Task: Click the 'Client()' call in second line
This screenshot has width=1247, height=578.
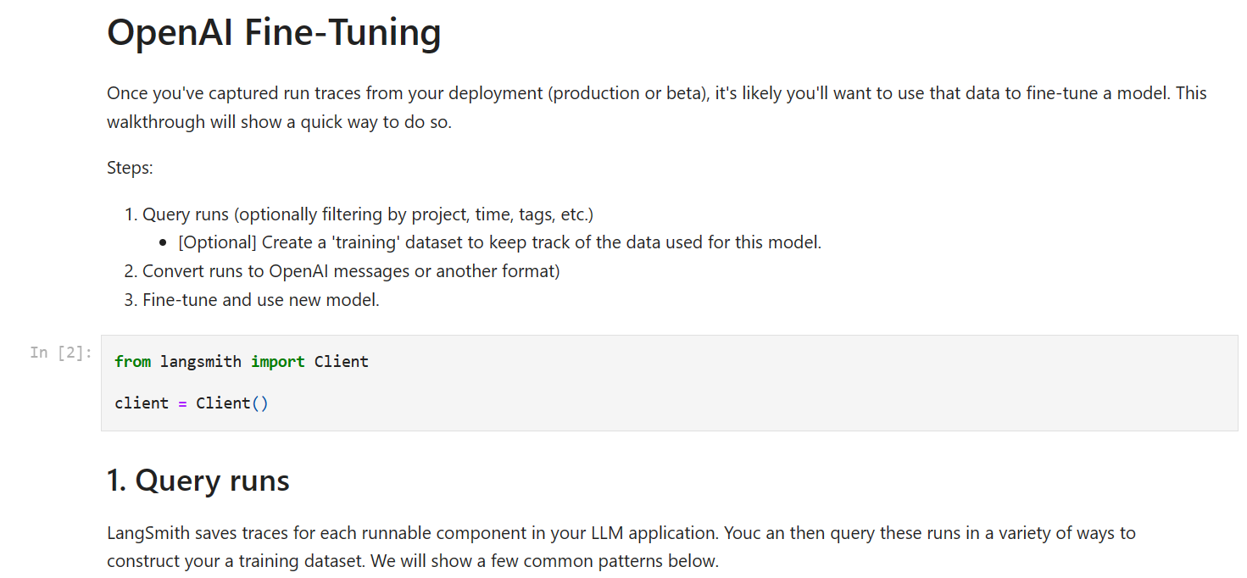Action: pyautogui.click(x=231, y=403)
